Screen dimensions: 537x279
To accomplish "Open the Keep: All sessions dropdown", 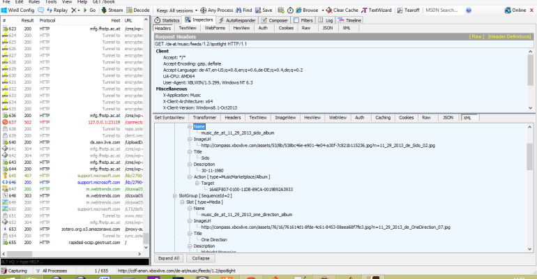I will coord(176,10).
